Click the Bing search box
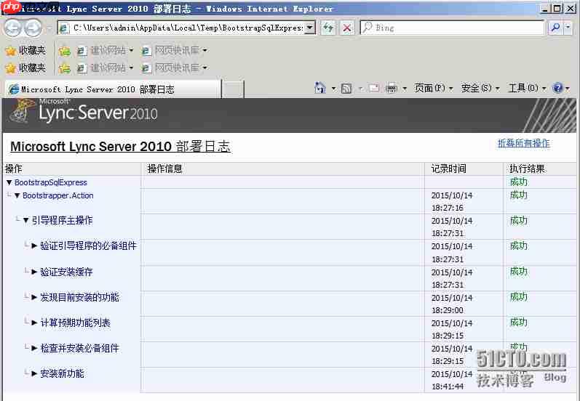This screenshot has width=580, height=401. [453, 28]
